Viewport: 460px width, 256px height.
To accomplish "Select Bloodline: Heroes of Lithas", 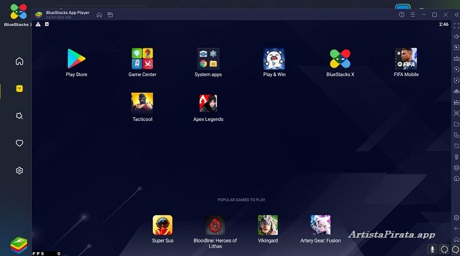I will [x=215, y=225].
